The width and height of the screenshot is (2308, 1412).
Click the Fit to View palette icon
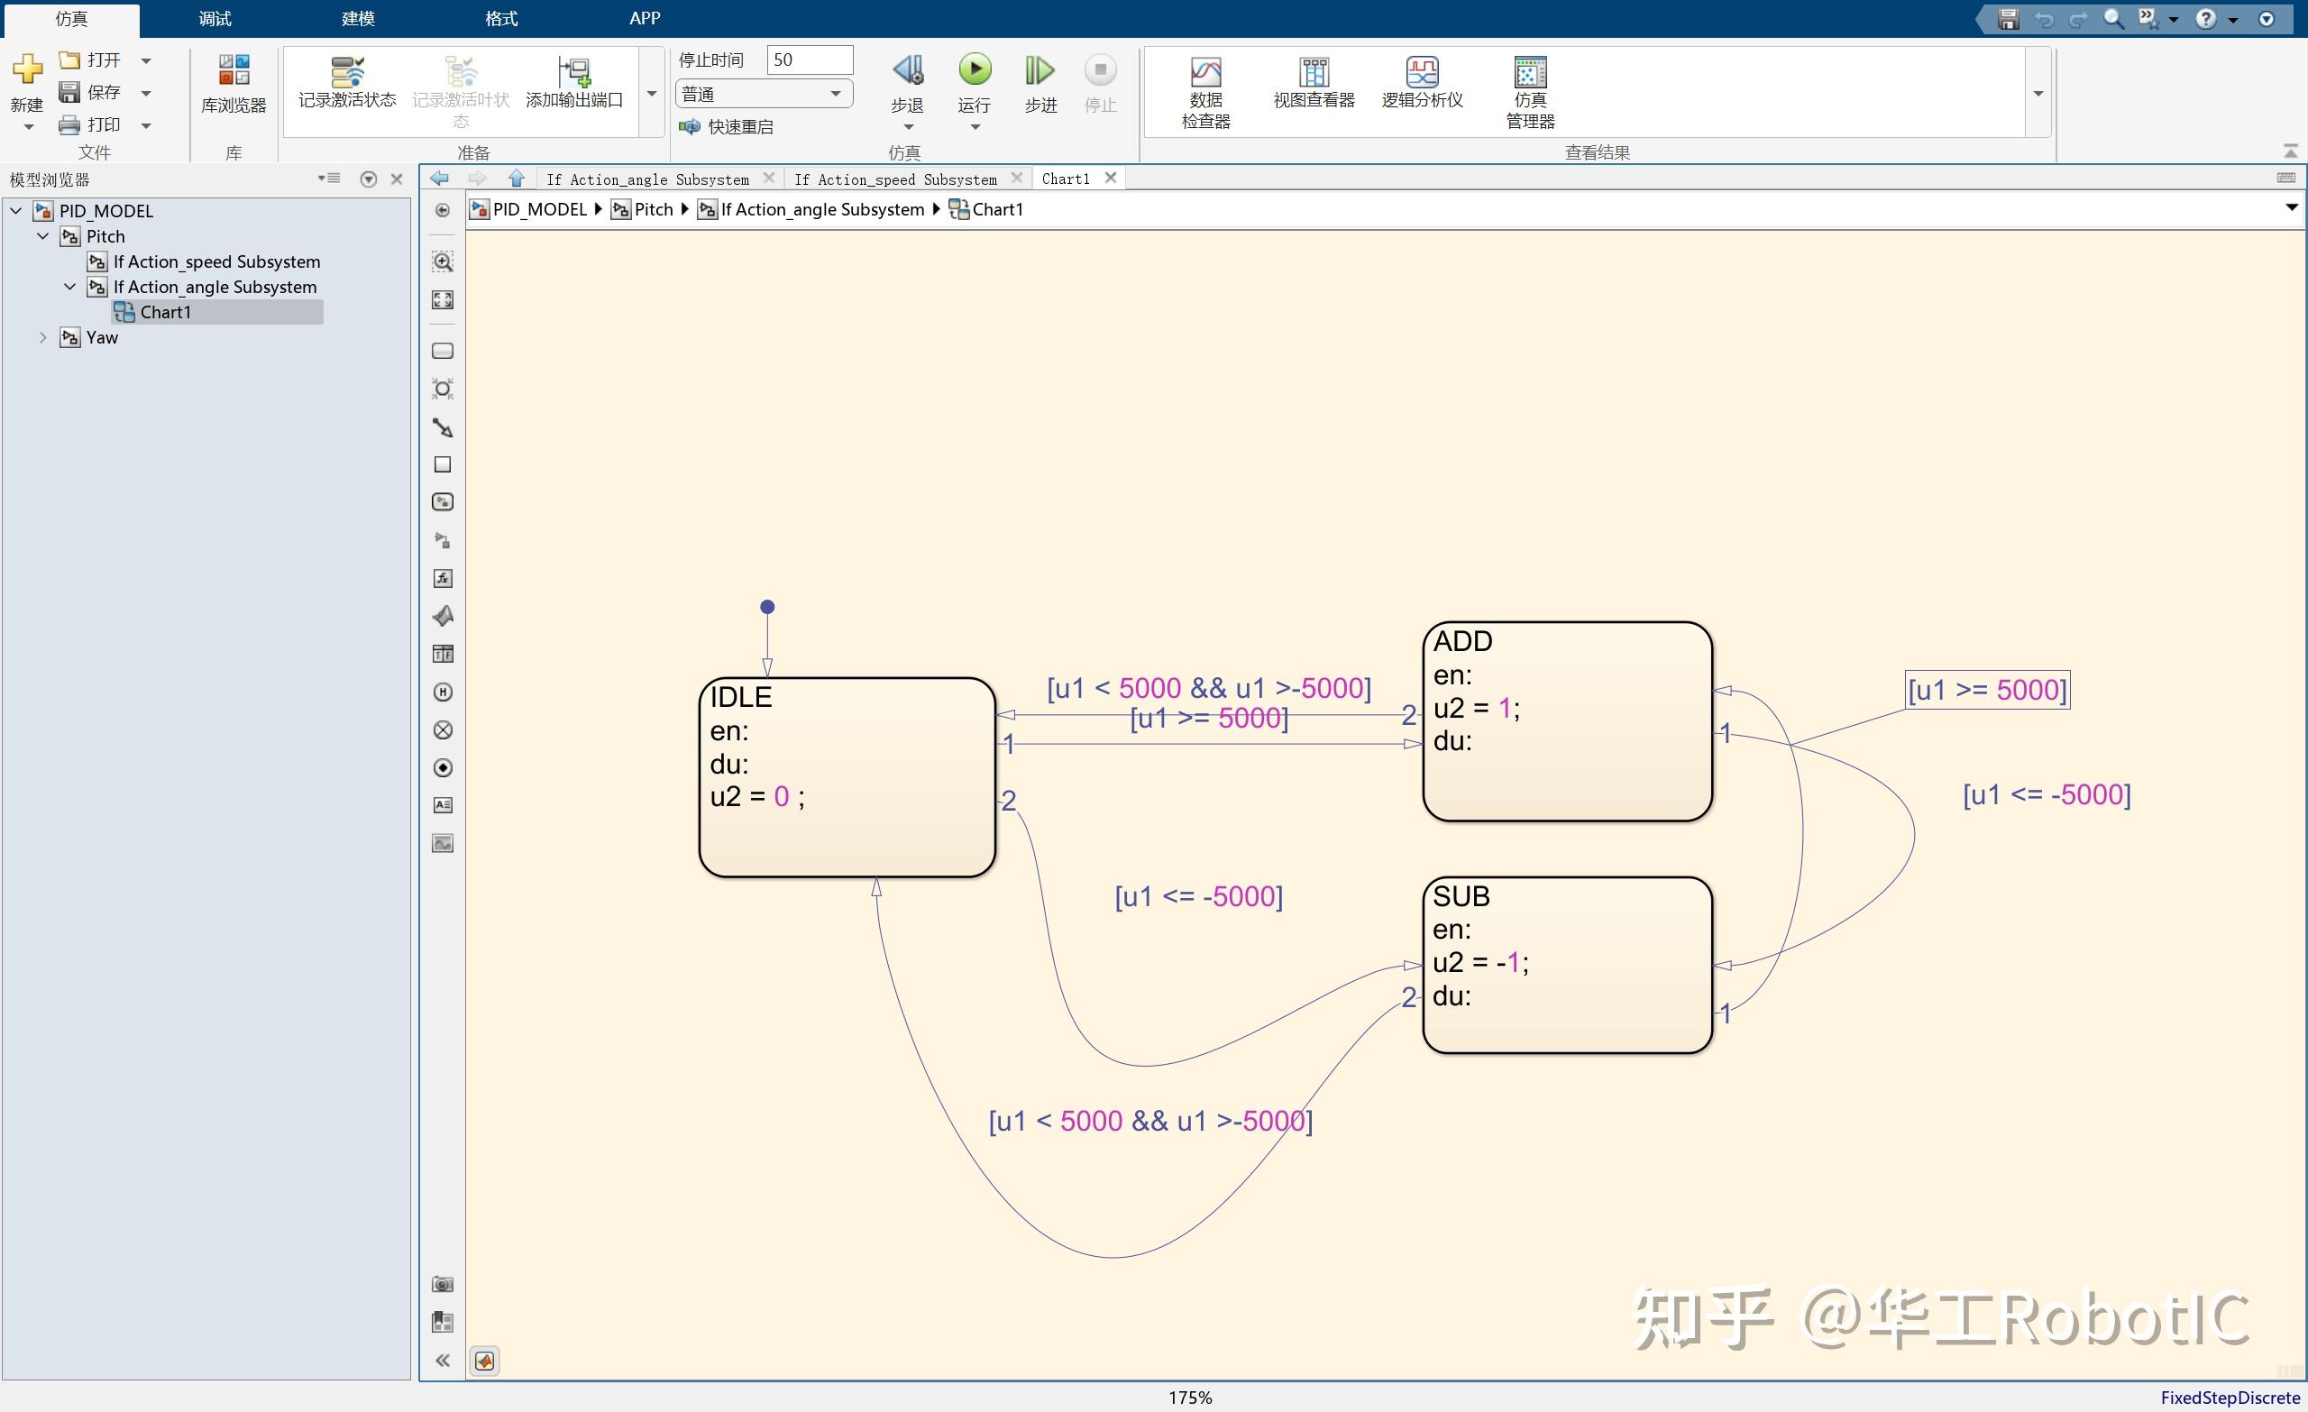point(443,300)
